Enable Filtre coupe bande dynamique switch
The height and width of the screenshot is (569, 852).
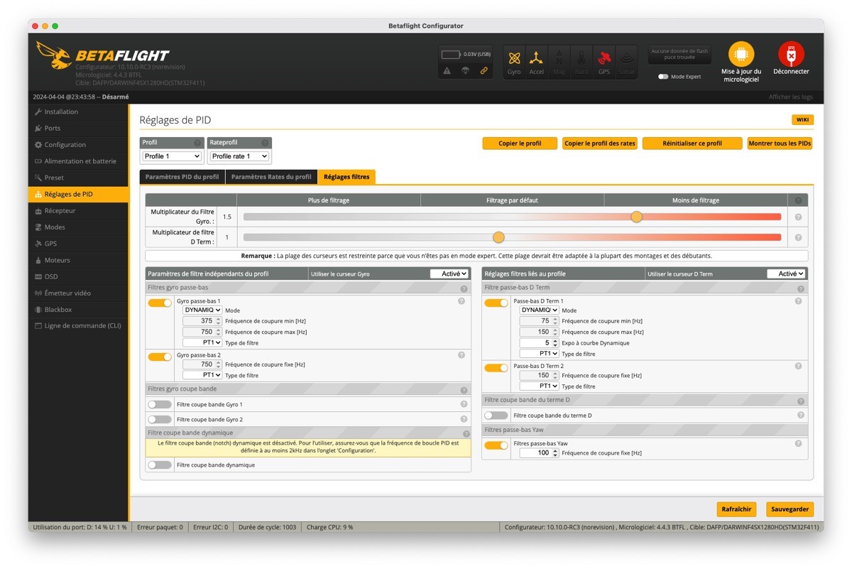(x=160, y=465)
